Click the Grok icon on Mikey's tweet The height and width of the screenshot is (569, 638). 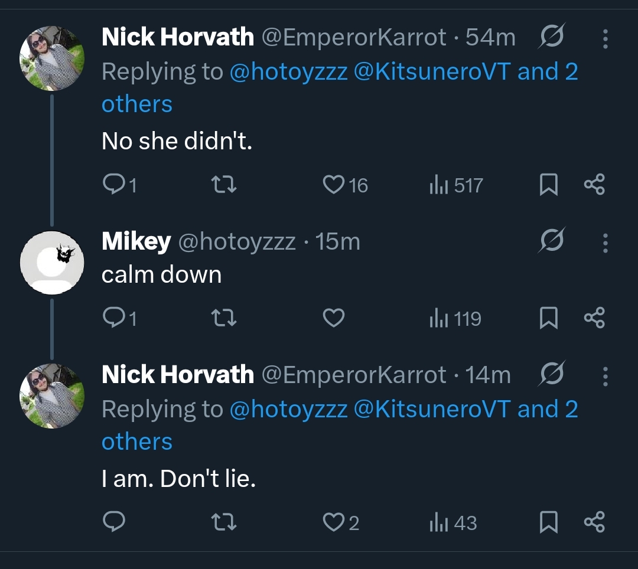coord(552,241)
